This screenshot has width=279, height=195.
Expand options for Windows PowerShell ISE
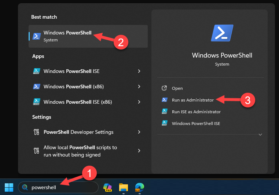point(139,71)
